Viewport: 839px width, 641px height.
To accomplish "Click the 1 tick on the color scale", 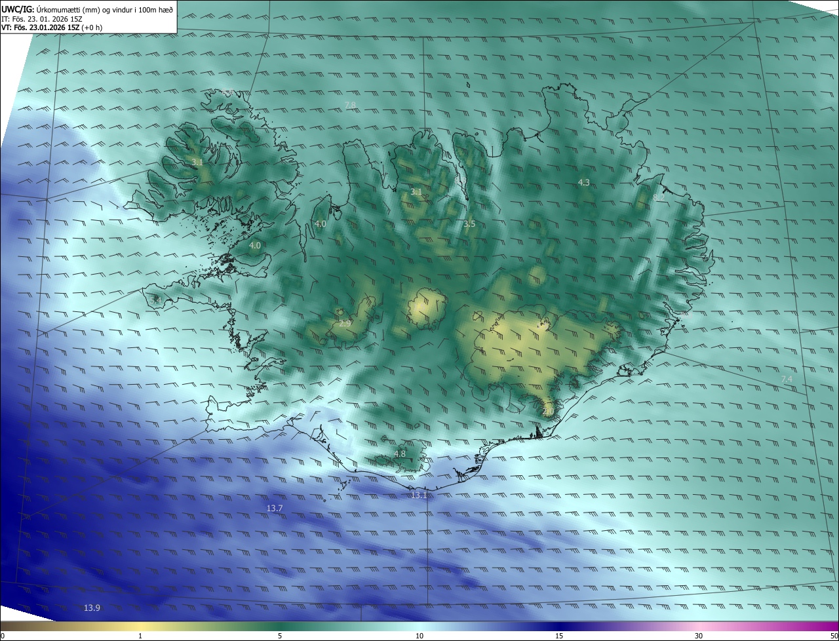I will click(140, 636).
